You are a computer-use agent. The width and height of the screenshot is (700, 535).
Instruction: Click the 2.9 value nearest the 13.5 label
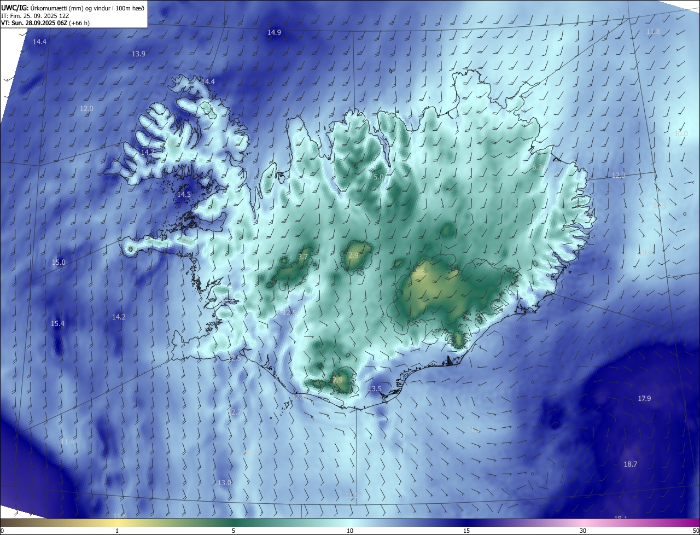337,380
